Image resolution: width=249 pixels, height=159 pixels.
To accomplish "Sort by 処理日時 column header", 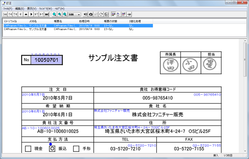I will [90, 21].
